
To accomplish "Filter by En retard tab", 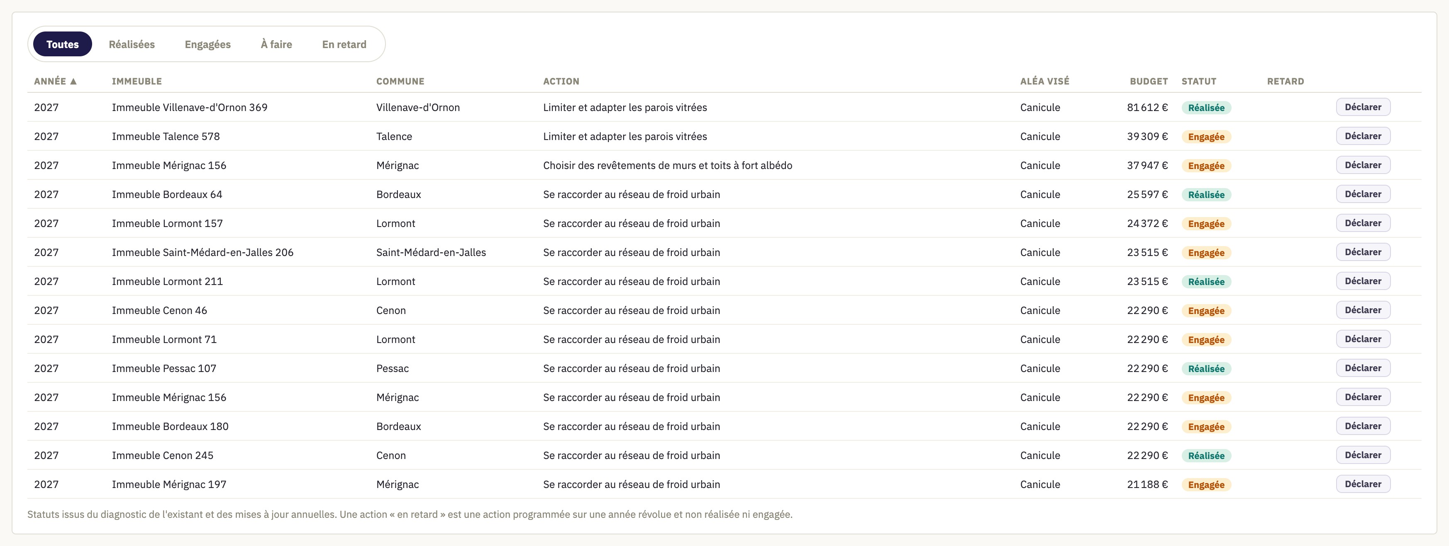I will [x=344, y=44].
